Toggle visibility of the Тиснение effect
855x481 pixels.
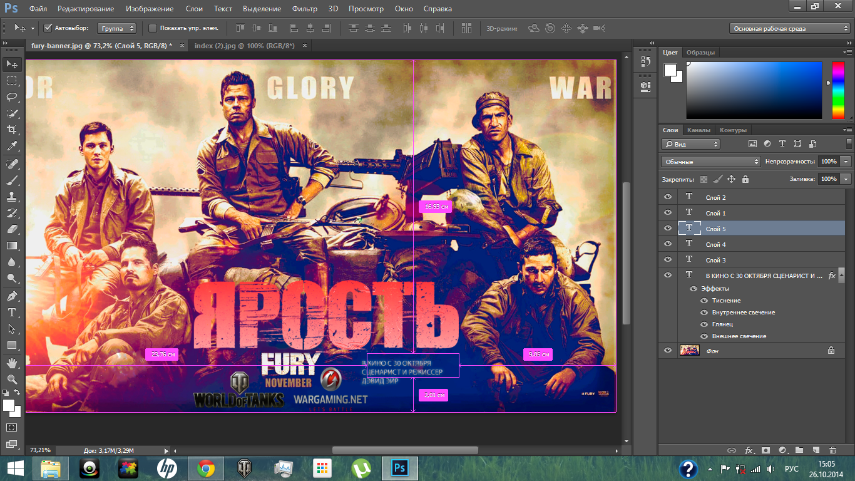704,301
